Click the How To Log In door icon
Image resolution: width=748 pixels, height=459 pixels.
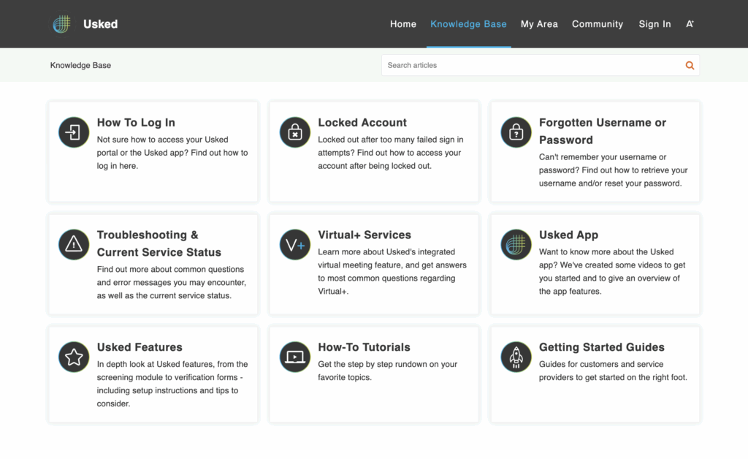tap(74, 132)
